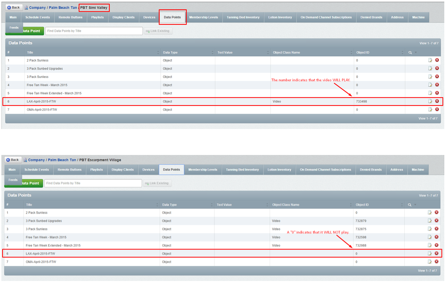Open On Demand Channel Subscriptions tab in Simi Valley
The width and height of the screenshot is (446, 283).
[x=326, y=17]
